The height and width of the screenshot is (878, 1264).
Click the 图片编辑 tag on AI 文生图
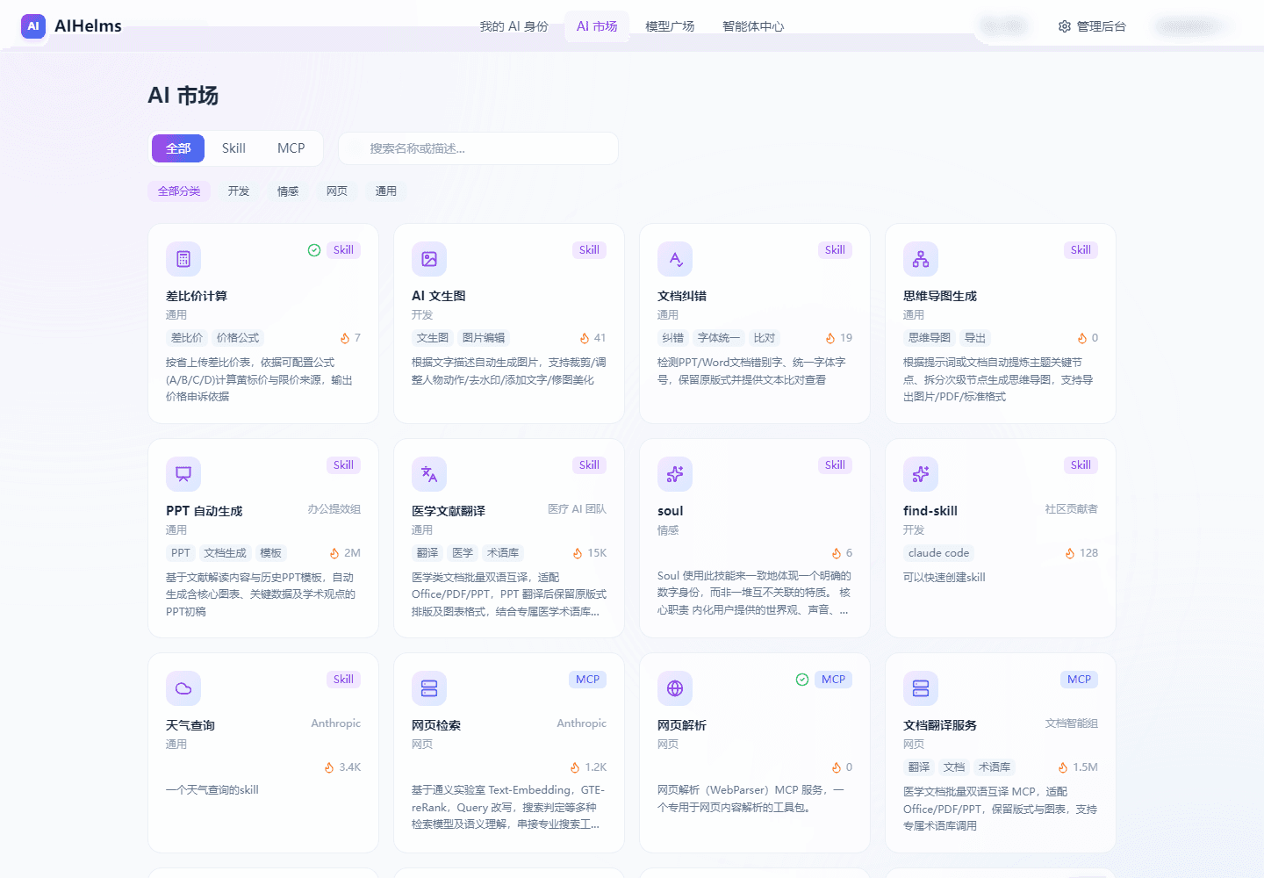[484, 338]
